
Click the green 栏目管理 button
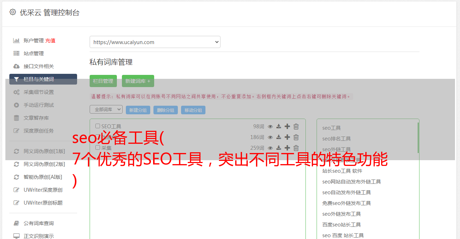[x=103, y=81]
